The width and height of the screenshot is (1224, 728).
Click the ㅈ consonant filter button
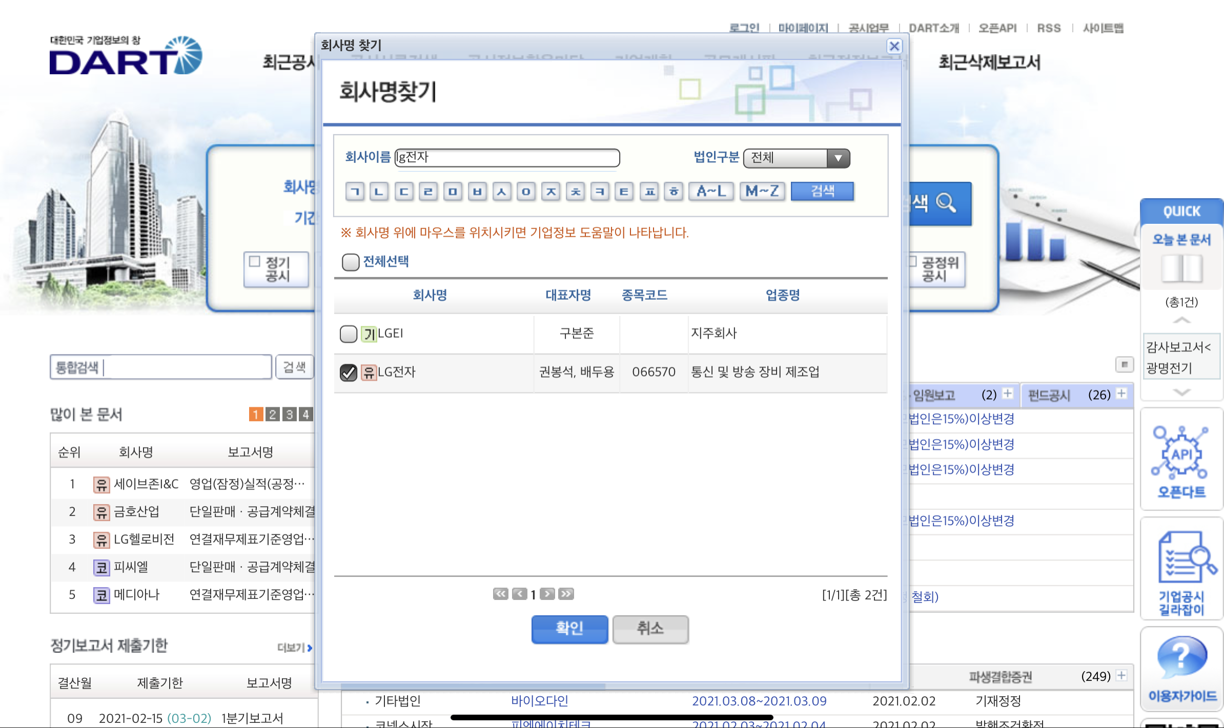pos(551,192)
